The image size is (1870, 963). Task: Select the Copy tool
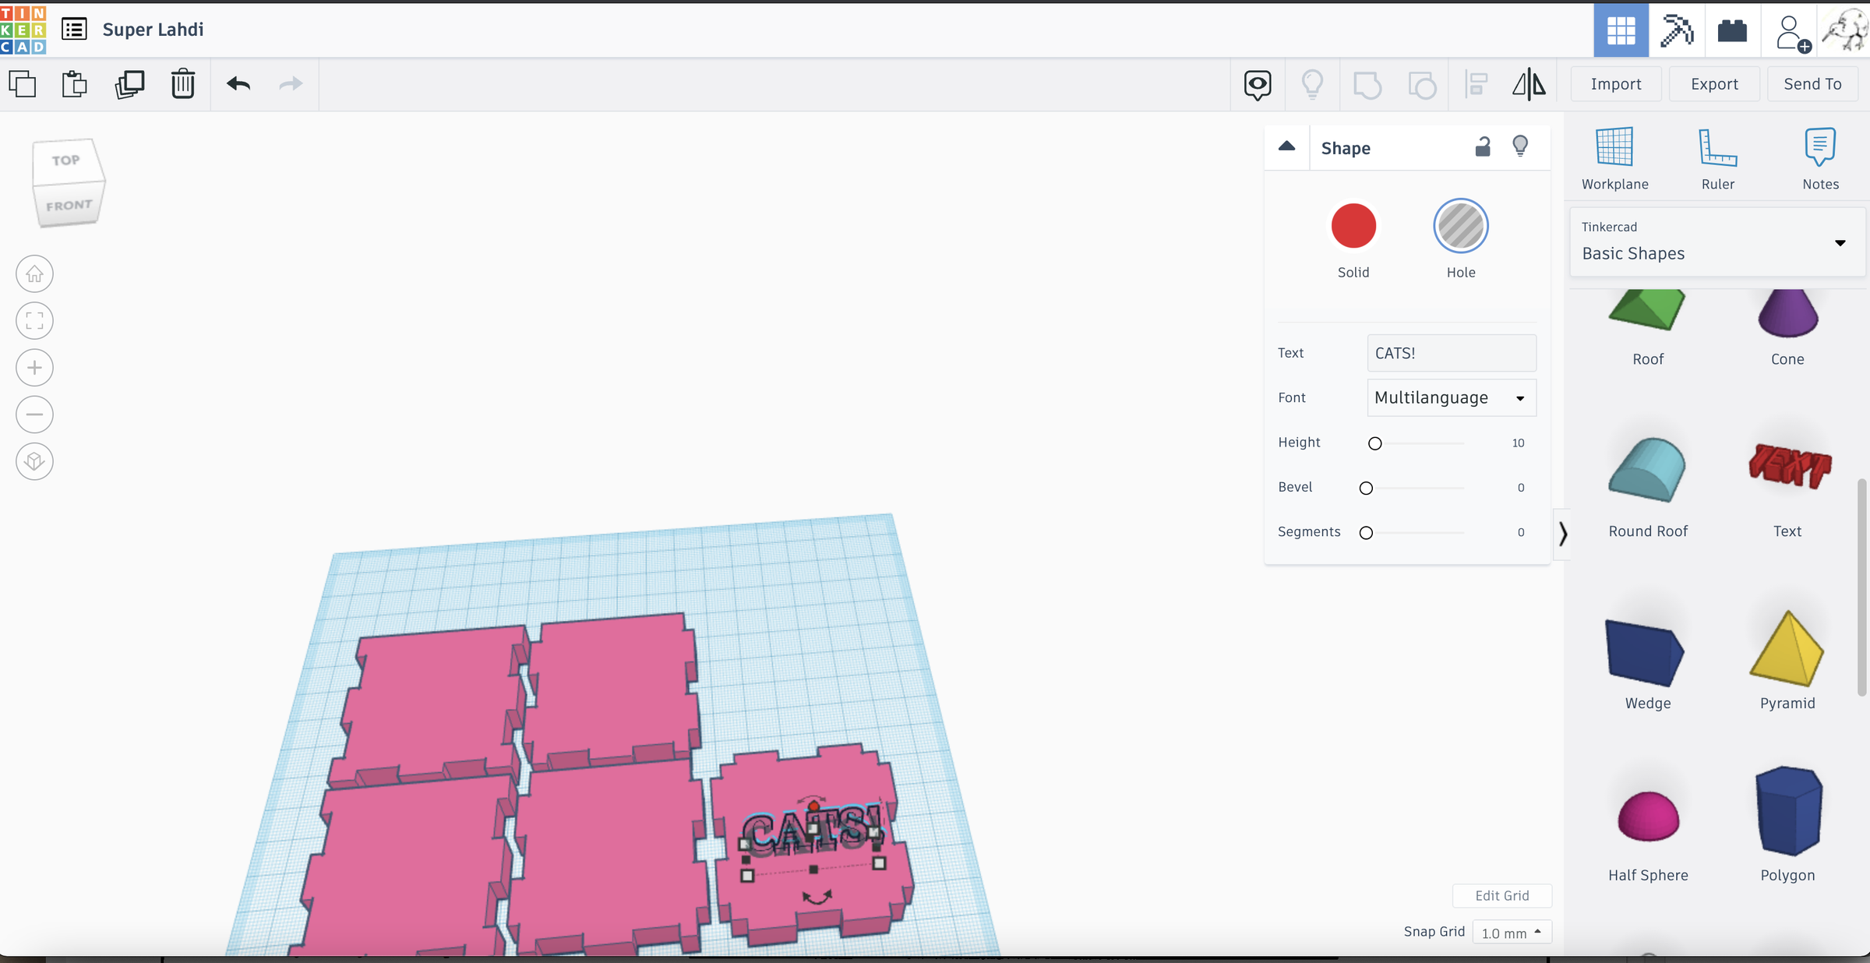click(23, 83)
